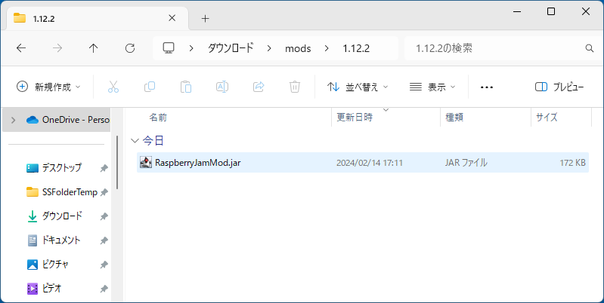Viewport: 604px width, 303px height.
Task: Add a new tab with plus button
Action: tap(205, 18)
